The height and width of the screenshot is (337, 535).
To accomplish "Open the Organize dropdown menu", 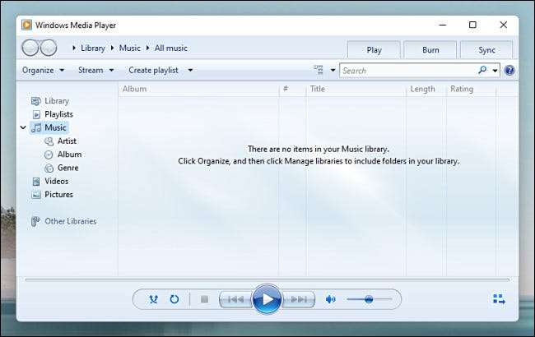I will point(43,70).
